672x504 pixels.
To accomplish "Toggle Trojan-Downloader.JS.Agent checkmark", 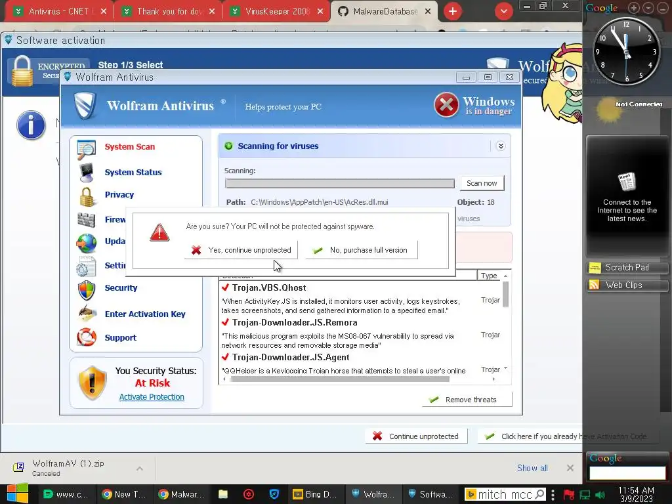I will tap(226, 356).
